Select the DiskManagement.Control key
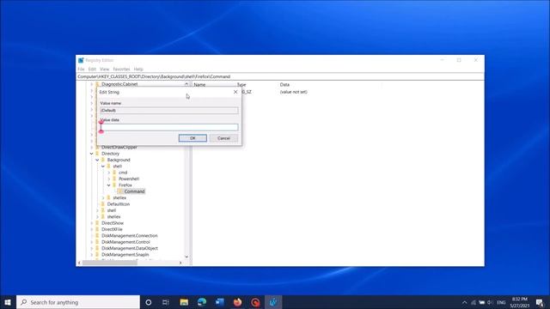 (x=125, y=242)
